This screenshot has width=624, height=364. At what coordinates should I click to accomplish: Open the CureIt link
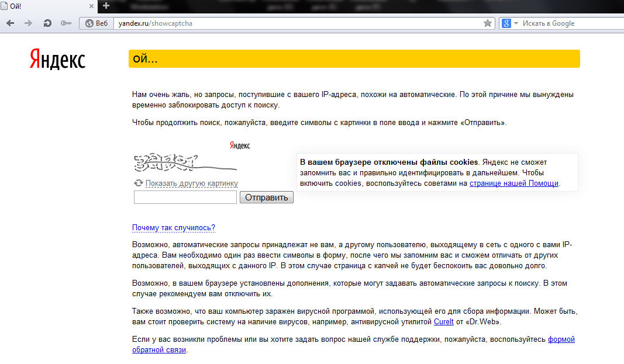444,321
